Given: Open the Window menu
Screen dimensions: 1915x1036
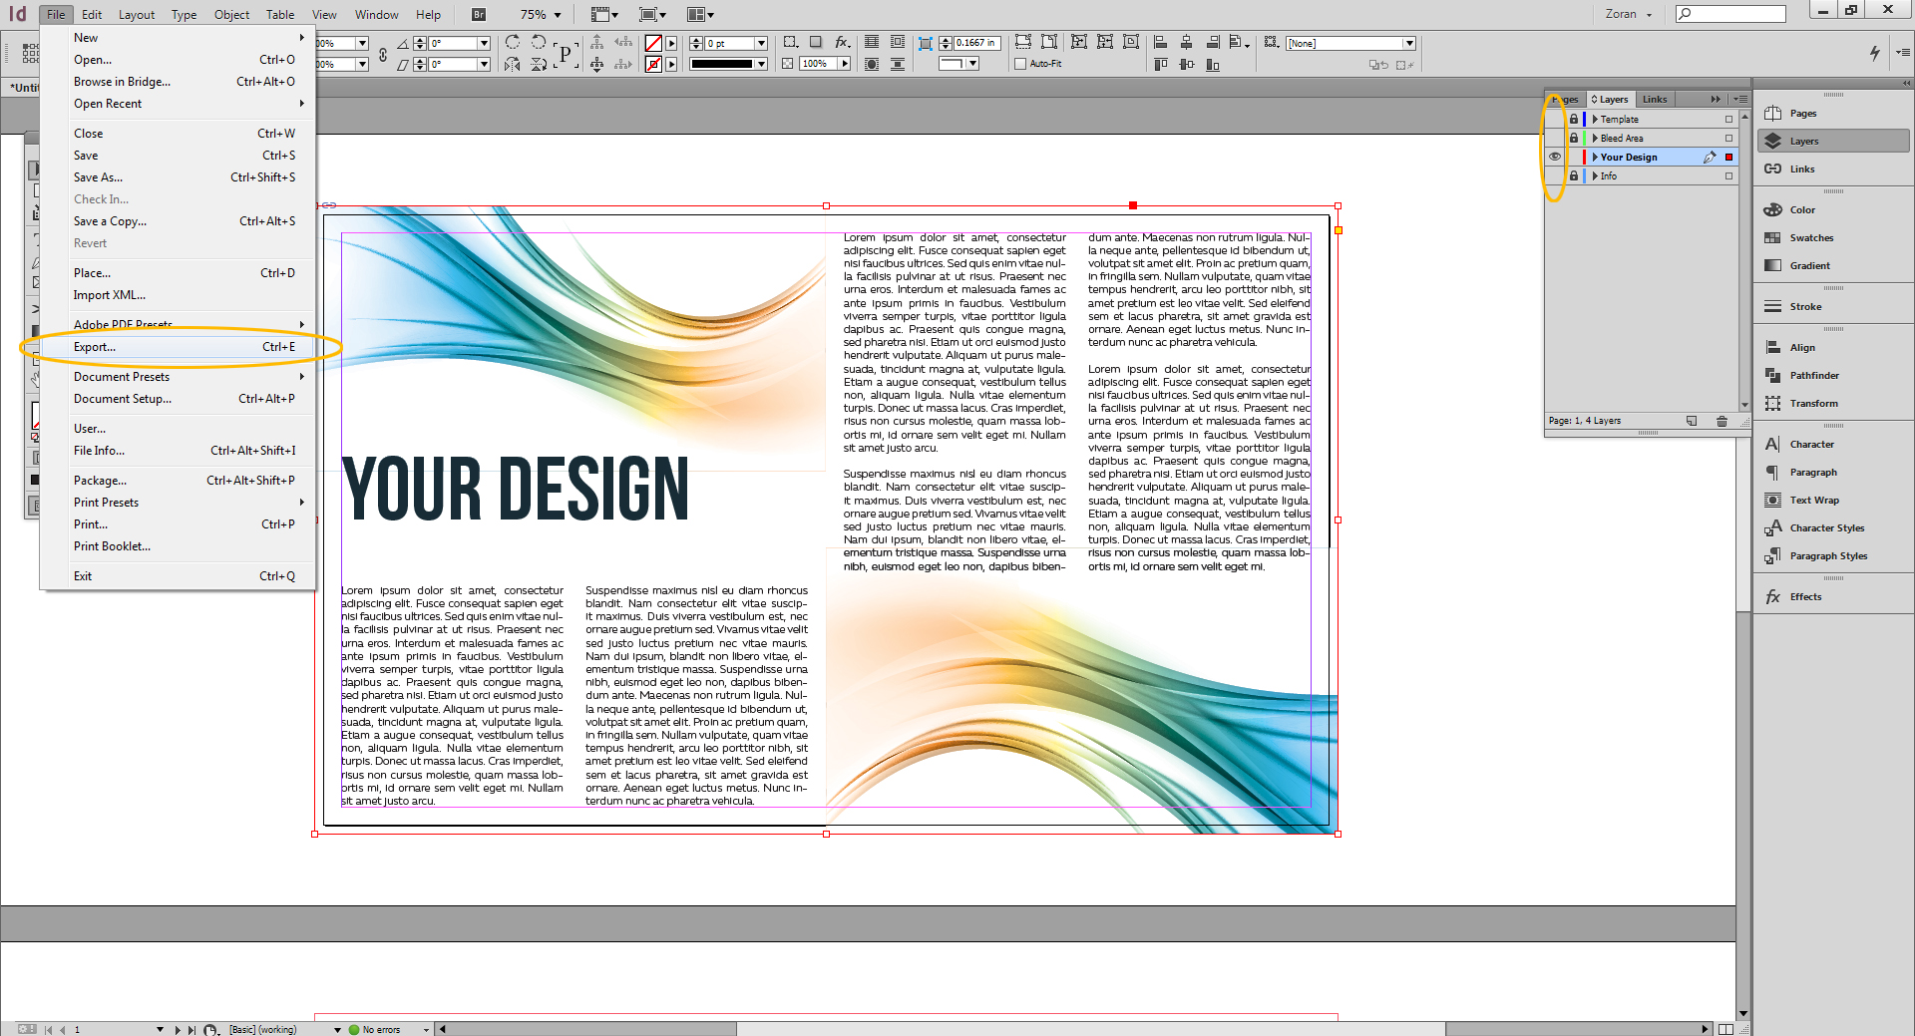Looking at the screenshot, I should coord(376,14).
